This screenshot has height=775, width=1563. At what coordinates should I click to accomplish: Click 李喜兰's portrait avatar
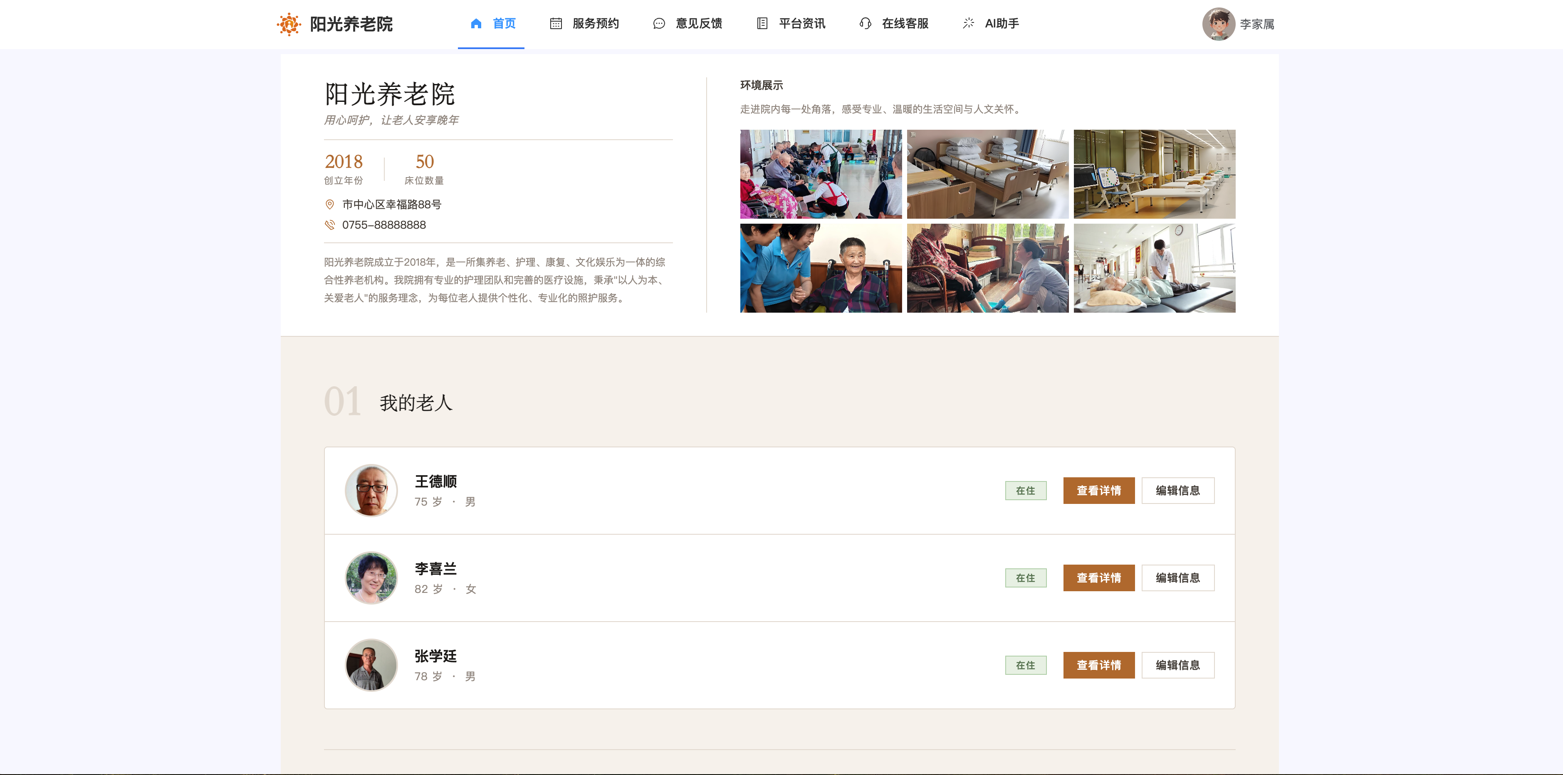pyautogui.click(x=371, y=578)
